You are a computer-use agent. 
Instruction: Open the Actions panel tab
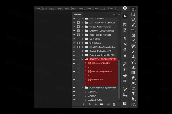click(77, 14)
